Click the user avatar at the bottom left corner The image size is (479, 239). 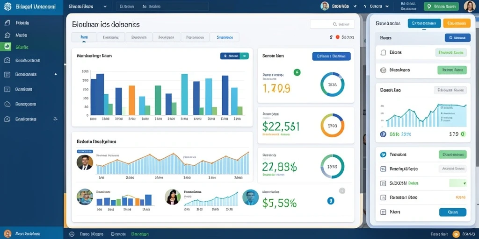click(x=7, y=234)
